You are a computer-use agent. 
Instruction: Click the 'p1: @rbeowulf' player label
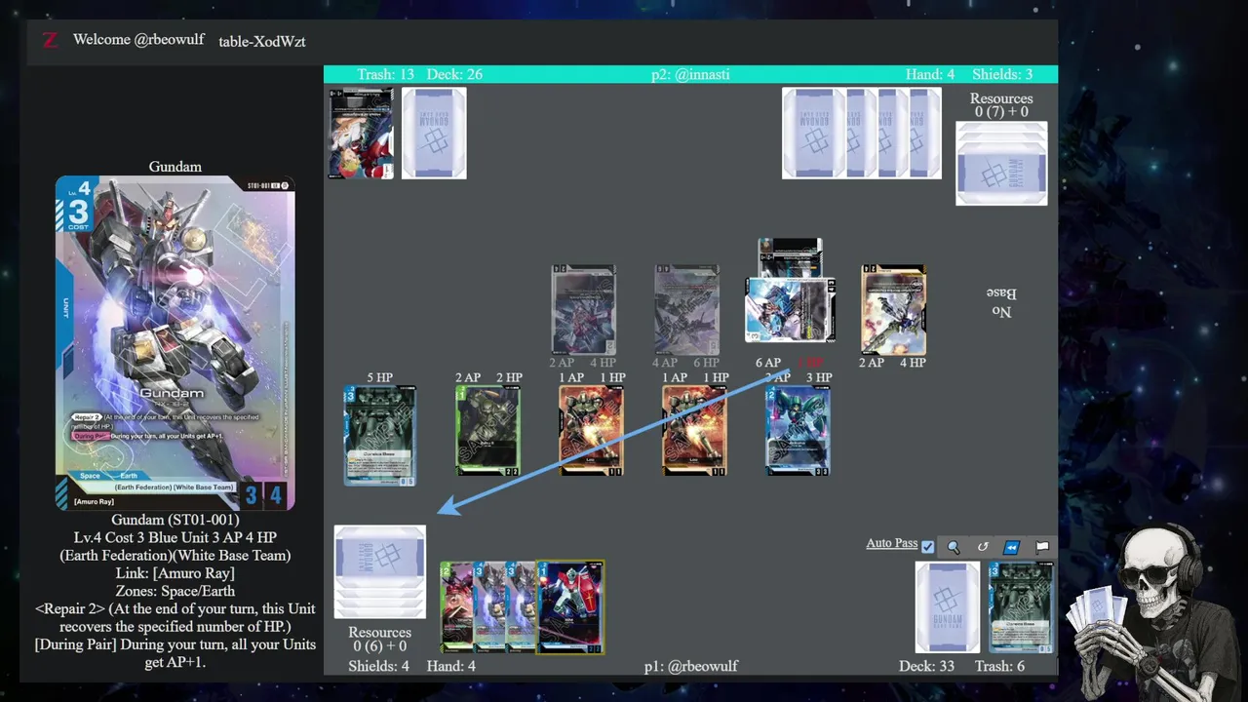click(691, 666)
